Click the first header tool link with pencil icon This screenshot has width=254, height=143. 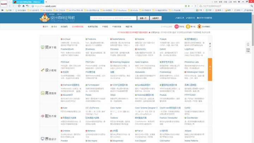[180, 18]
